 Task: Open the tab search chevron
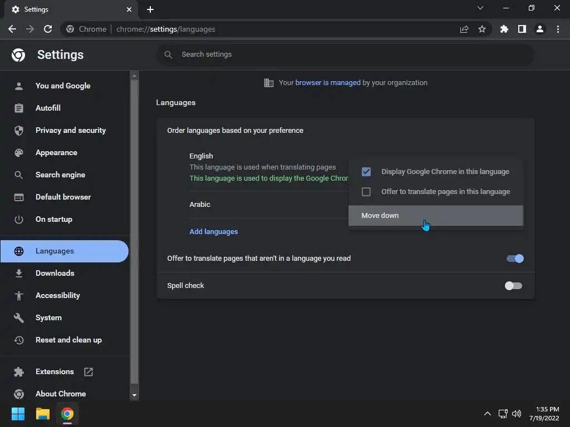click(x=480, y=8)
